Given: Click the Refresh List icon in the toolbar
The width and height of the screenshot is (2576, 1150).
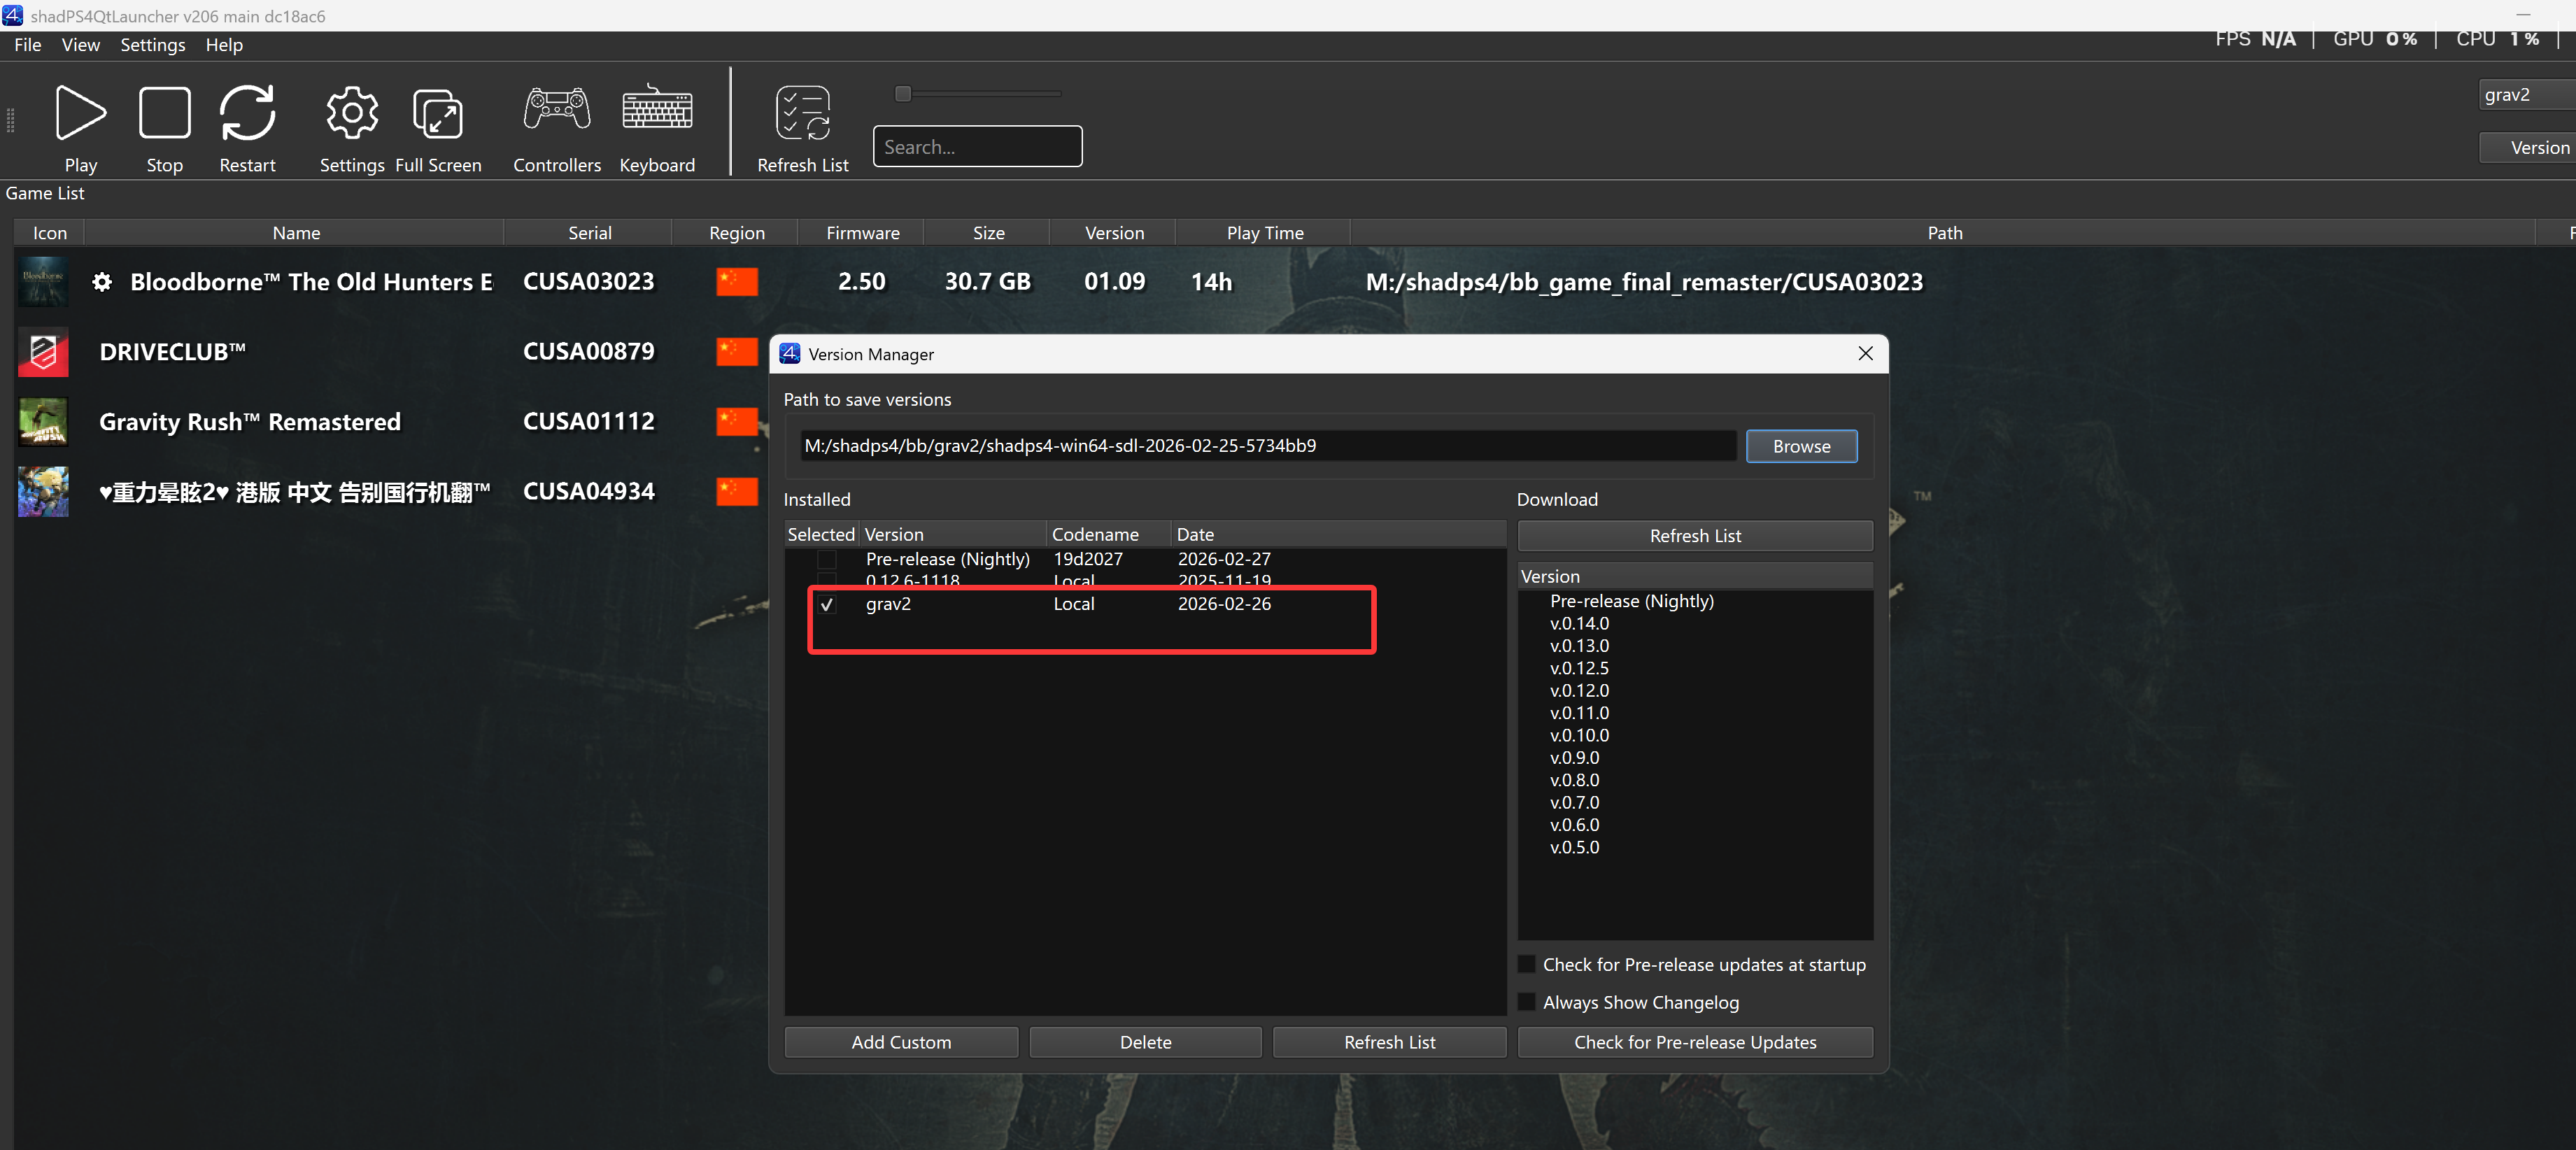Looking at the screenshot, I should pyautogui.click(x=802, y=112).
